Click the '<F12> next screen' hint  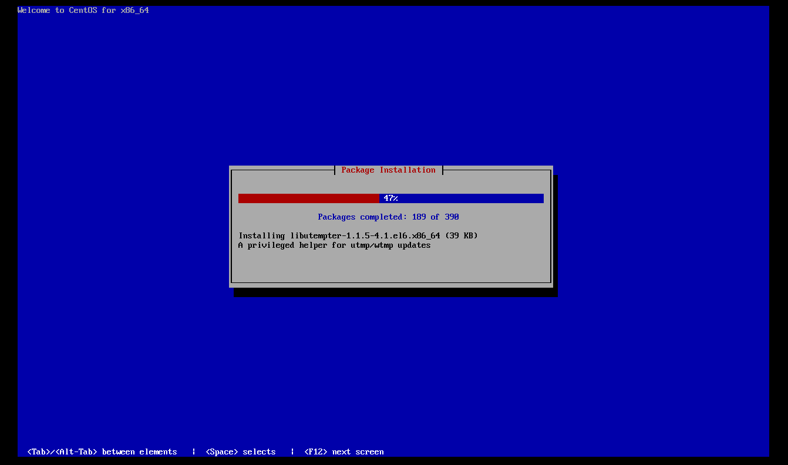pyautogui.click(x=344, y=451)
